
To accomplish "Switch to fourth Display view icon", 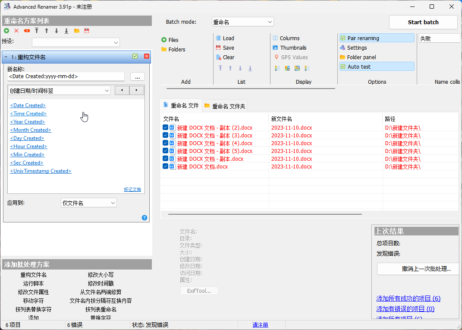I will coord(307,68).
